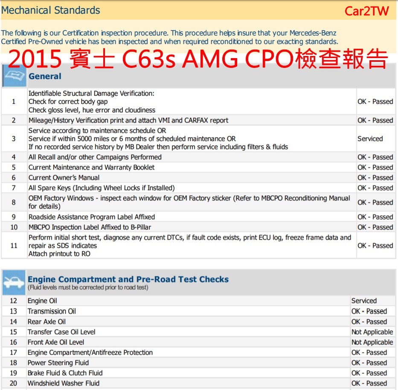Click OK - Passed for Antifreeze Protection
Screen dimensions: 398x390
pos(369,352)
